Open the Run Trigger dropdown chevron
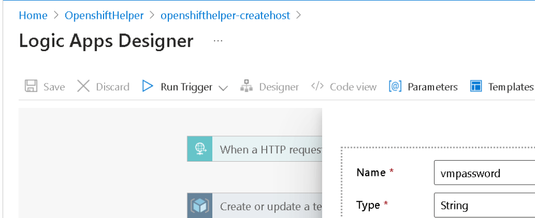 pyautogui.click(x=223, y=88)
